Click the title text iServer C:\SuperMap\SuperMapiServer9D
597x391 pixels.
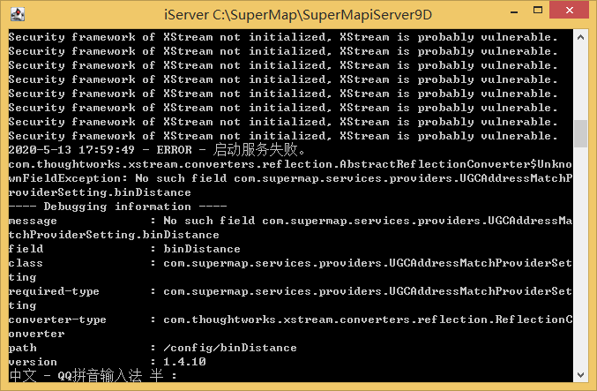[x=298, y=15]
